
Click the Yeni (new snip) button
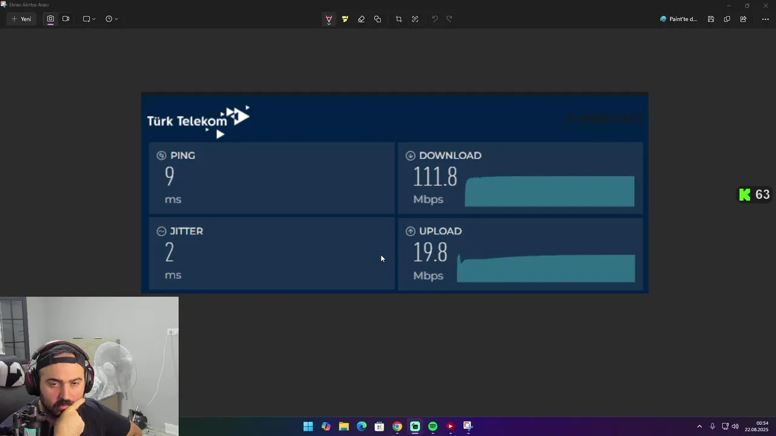click(x=21, y=19)
